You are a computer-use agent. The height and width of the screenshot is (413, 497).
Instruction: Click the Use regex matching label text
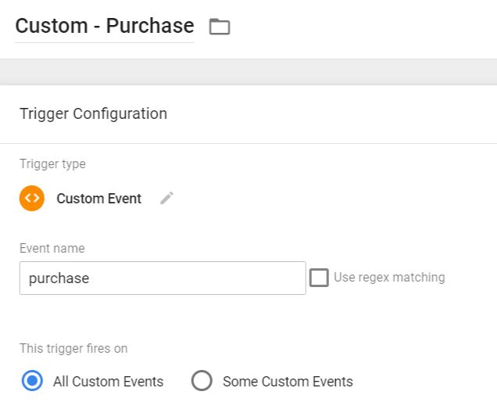[x=389, y=278]
